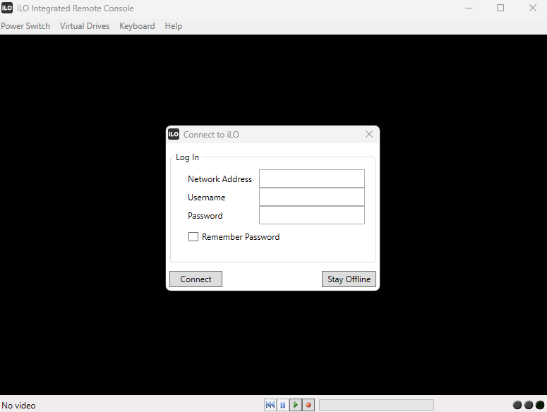Open the Power Switch menu
The image size is (547, 412).
tap(25, 26)
